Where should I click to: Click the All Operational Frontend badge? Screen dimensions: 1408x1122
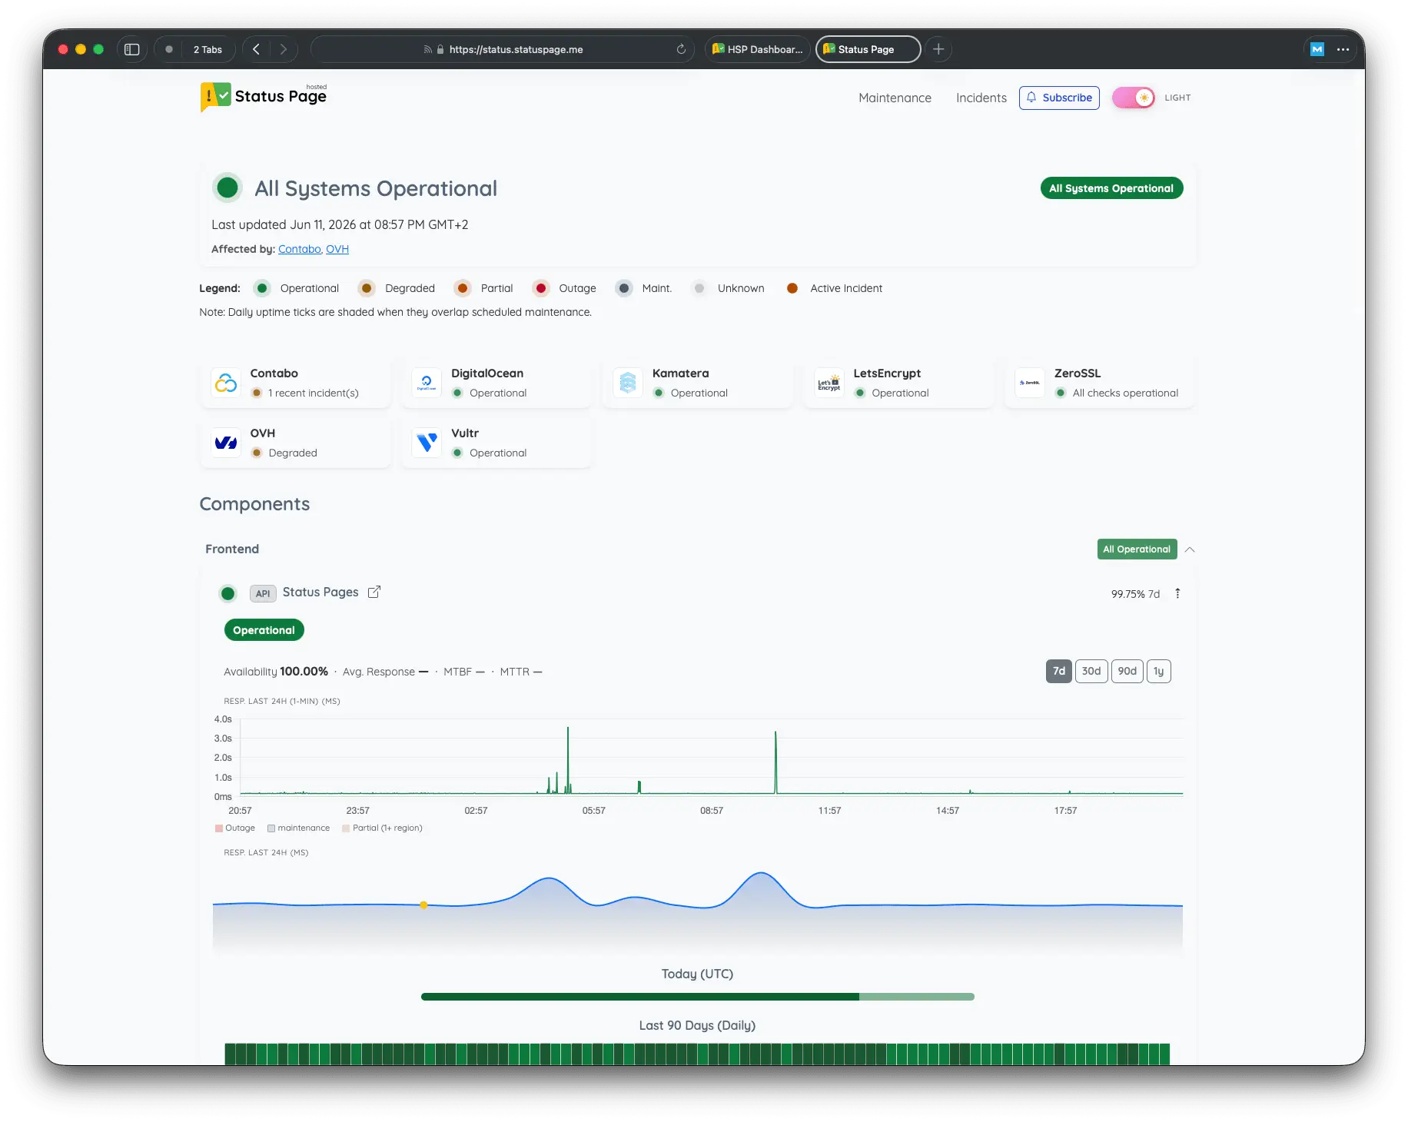pyautogui.click(x=1137, y=549)
